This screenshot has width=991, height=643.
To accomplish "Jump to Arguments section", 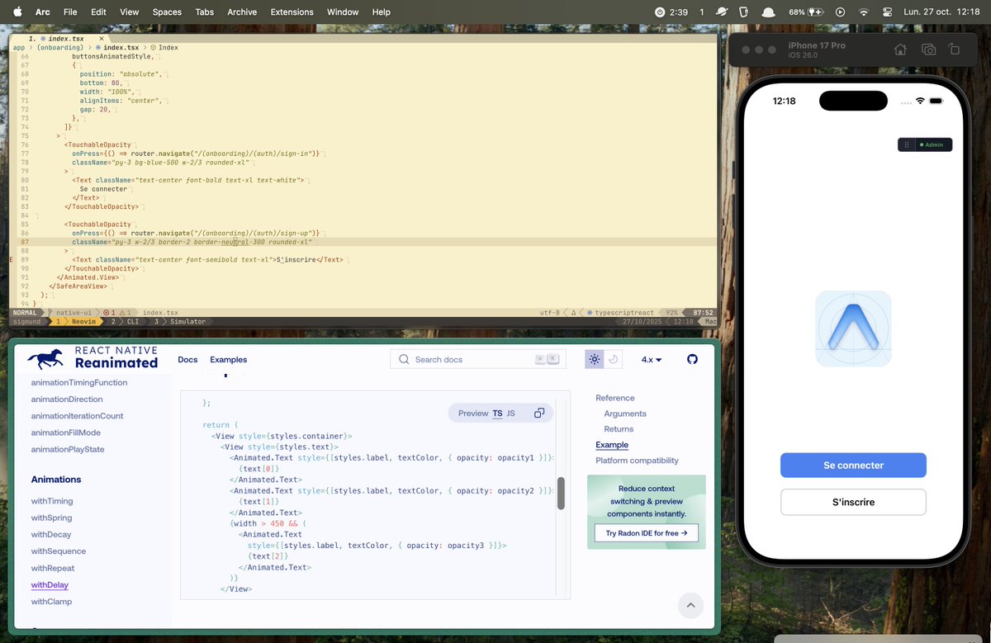I will click(625, 414).
